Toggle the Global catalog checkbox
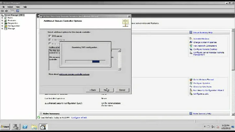Image resolution: width=235 pixels, height=132 pixels. pos(50,40)
